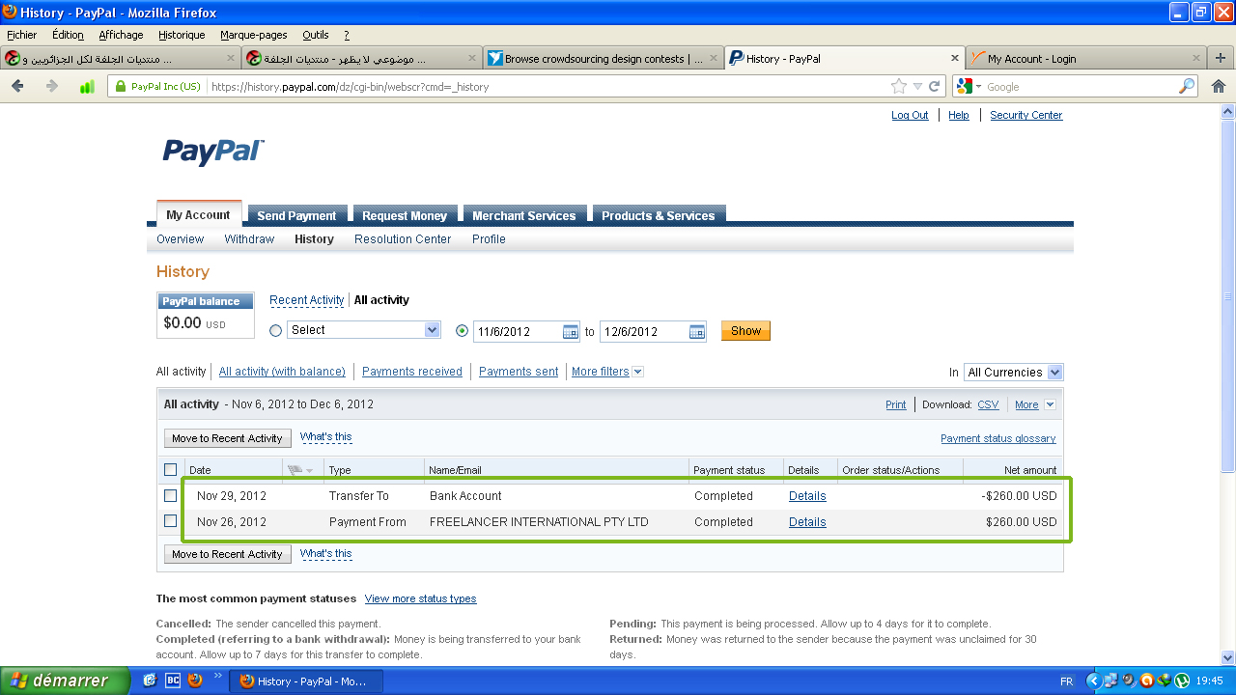Tick the select-all checkbox in table header

[x=171, y=470]
